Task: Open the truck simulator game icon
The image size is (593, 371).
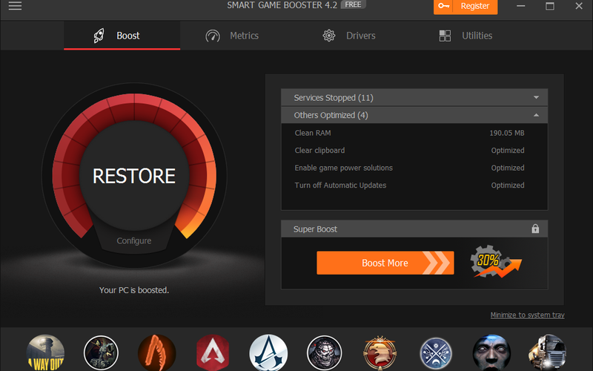Action: click(x=546, y=352)
